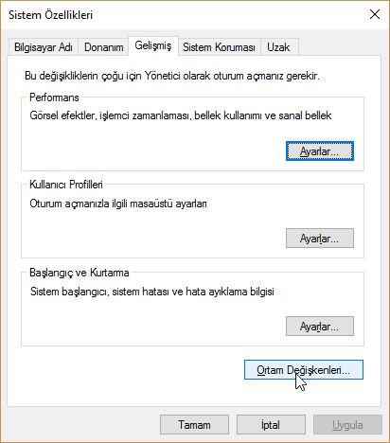390x443 pixels.
Task: Select the Gelişmiş tab
Action: tap(153, 46)
